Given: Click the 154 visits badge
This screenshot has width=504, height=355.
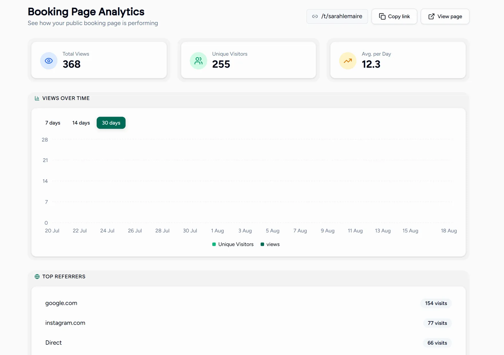Looking at the screenshot, I should (436, 303).
